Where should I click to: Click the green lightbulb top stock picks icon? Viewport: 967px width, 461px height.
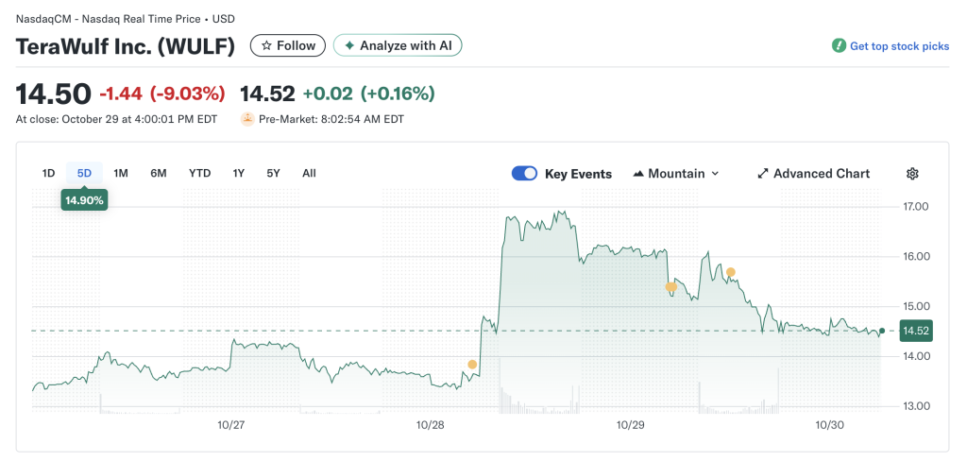(839, 45)
